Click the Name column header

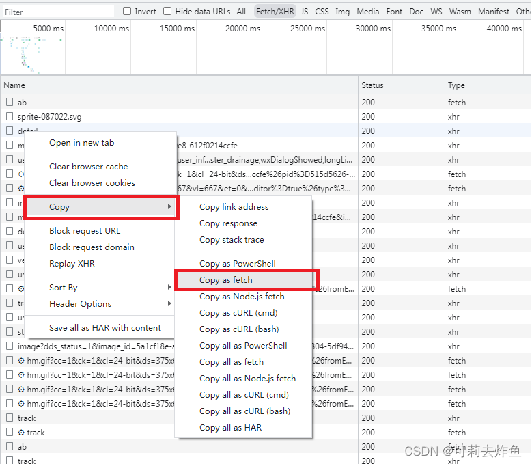[x=14, y=85]
